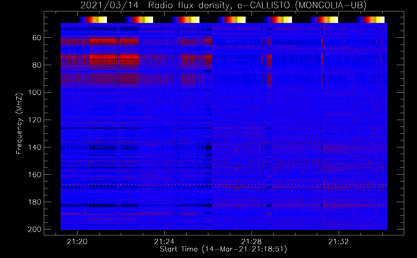Click the middle (fourth) color scale bar

click(231, 20)
